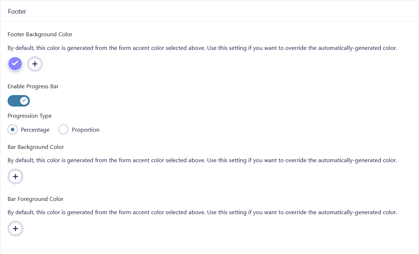Select the Percentage radio button
Screen dimensions: 419x254
13,130
